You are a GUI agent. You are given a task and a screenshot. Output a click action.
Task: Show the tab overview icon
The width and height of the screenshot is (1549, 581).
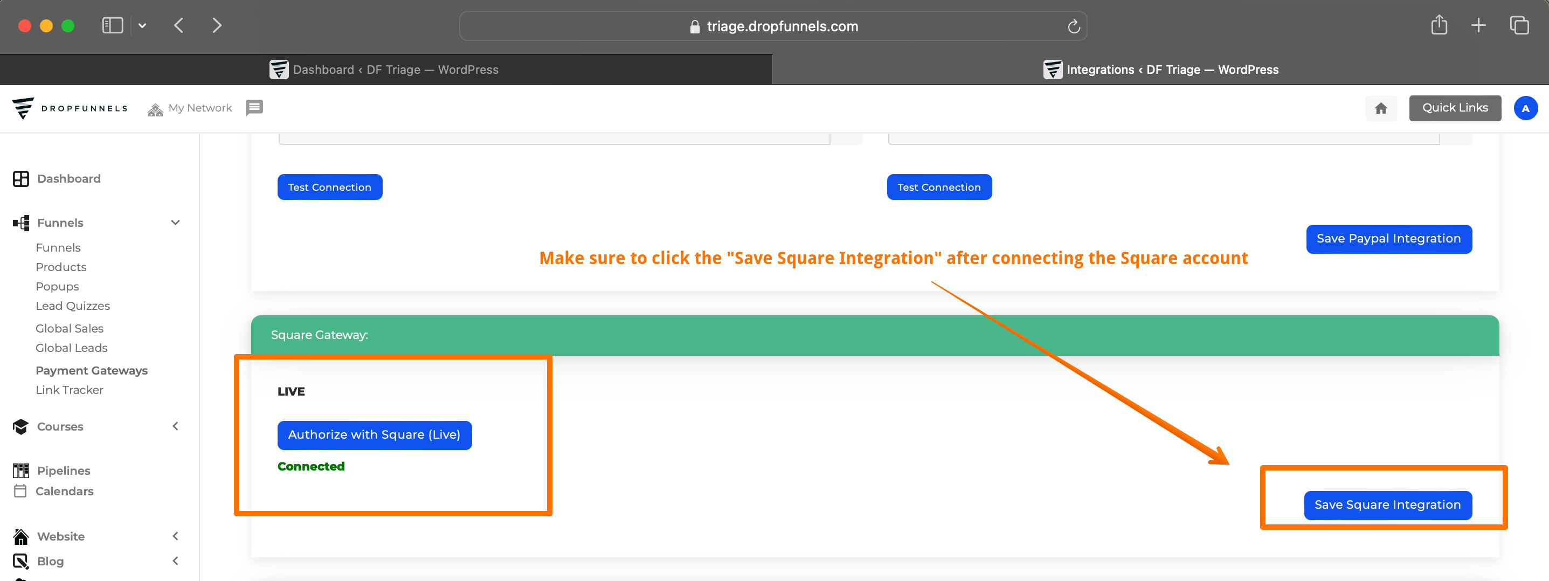pyautogui.click(x=1519, y=25)
